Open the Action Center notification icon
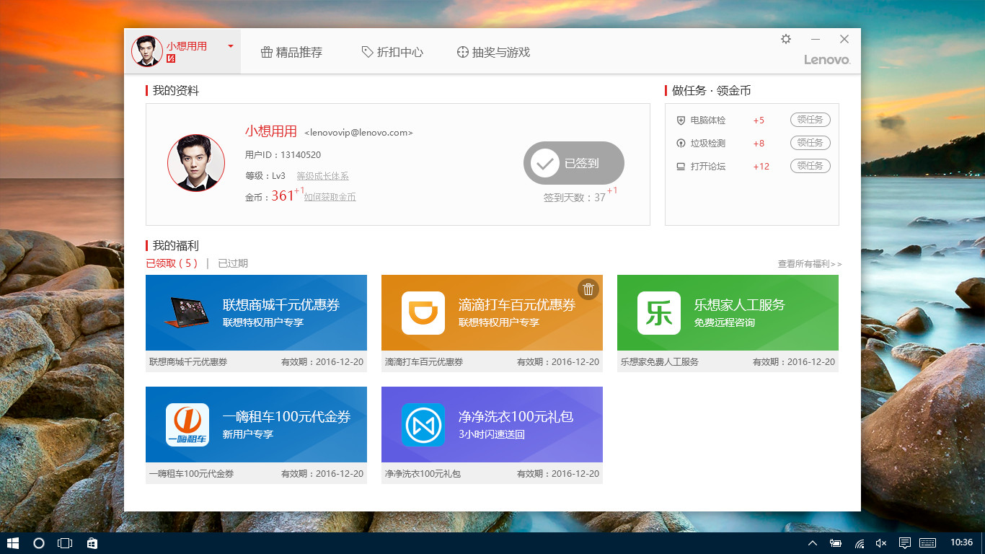Screen dimensions: 985x554 (904, 543)
